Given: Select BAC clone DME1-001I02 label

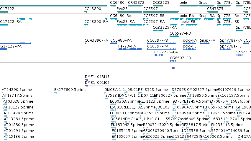Looking at the screenshot, I should pos(97,83).
